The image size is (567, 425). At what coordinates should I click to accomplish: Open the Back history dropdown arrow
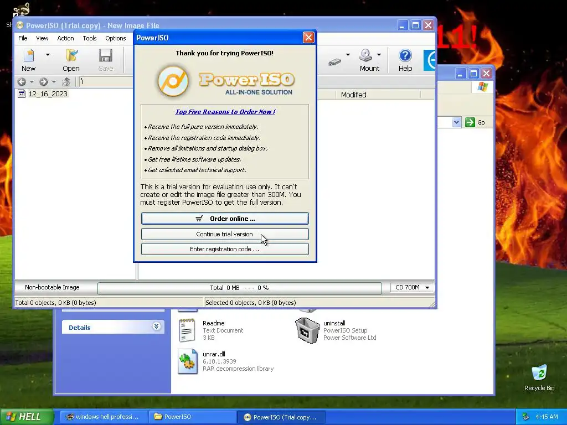coord(32,82)
